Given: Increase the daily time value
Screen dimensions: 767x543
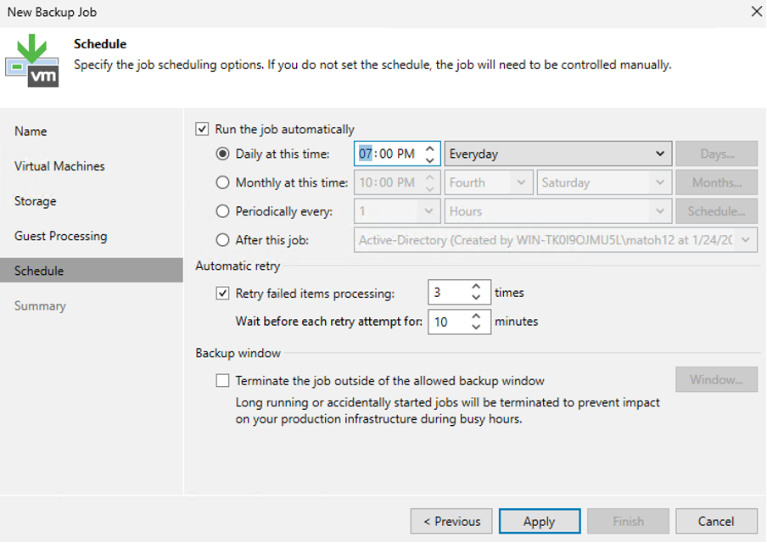Looking at the screenshot, I should (430, 148).
